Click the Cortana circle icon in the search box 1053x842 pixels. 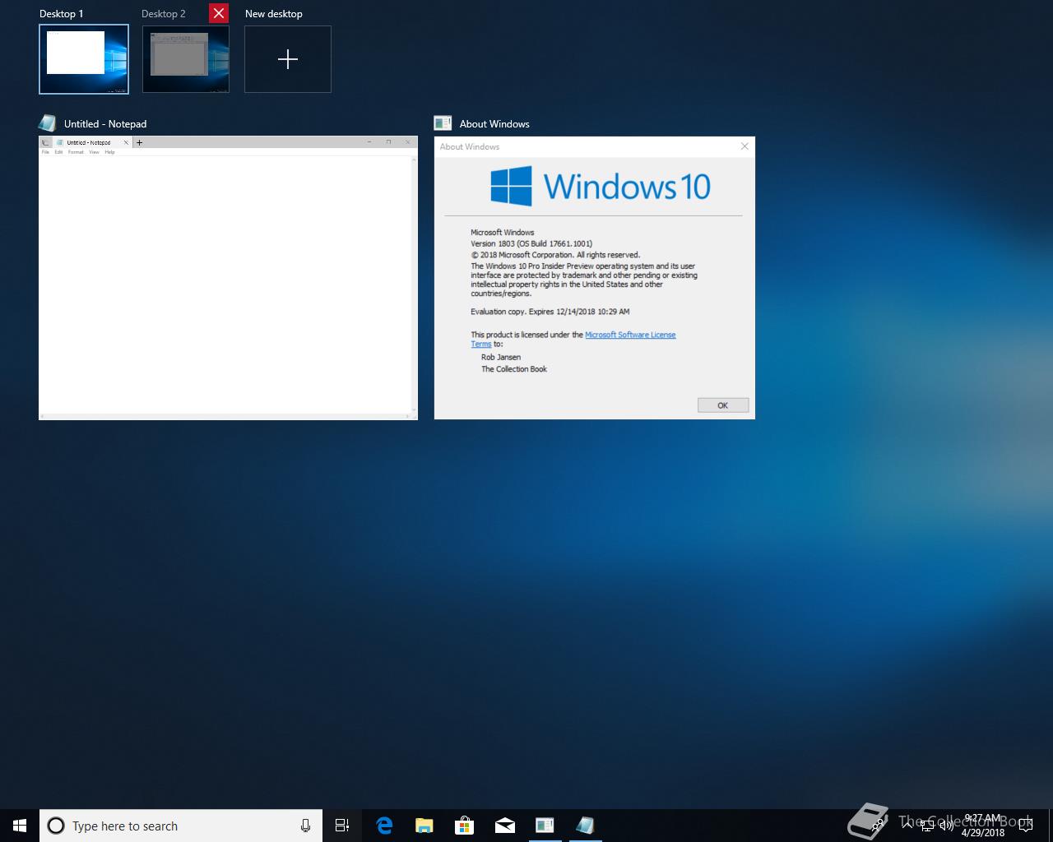click(56, 826)
